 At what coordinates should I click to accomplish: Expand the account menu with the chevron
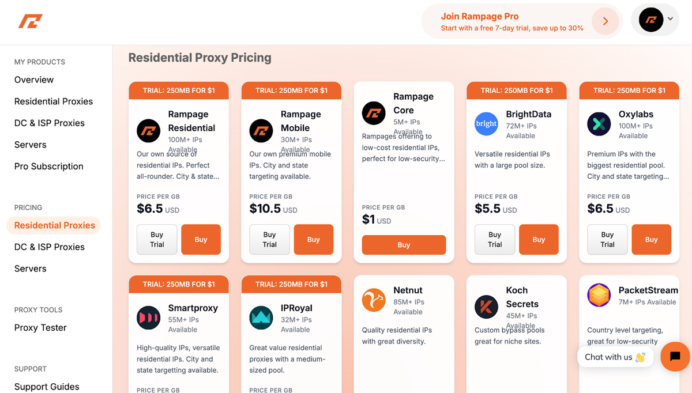coord(669,19)
